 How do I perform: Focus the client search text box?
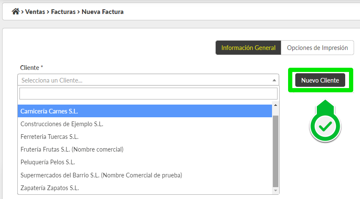tap(148, 94)
